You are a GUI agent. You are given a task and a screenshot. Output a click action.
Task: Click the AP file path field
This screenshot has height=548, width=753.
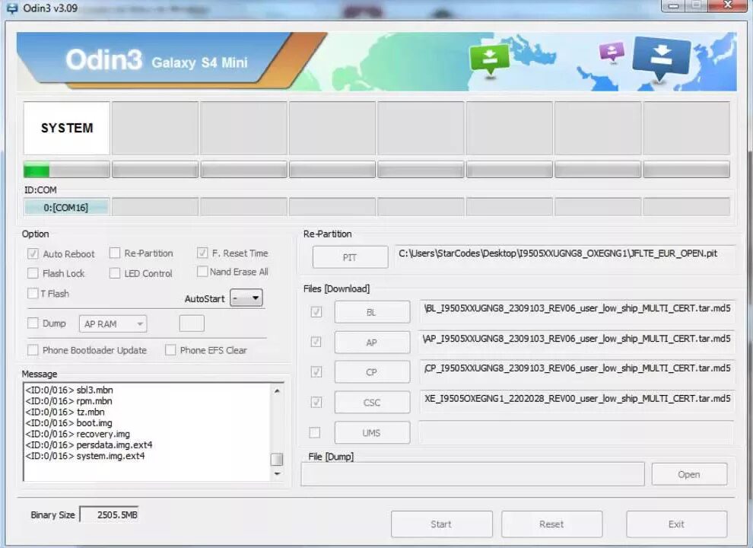pos(577,342)
